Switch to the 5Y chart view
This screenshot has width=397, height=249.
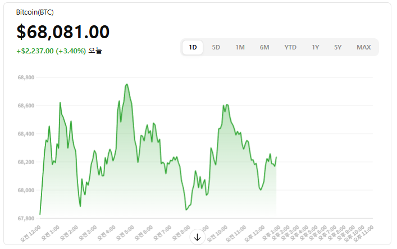tap(337, 47)
